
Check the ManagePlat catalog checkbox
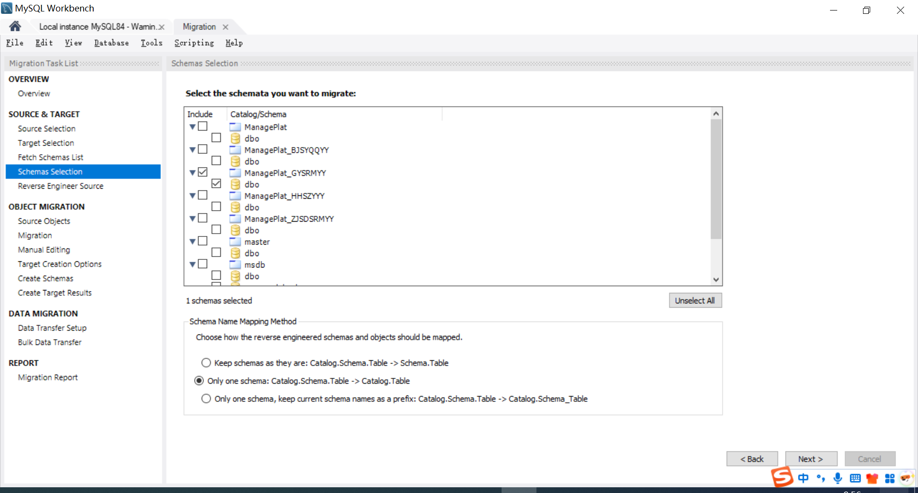point(203,126)
